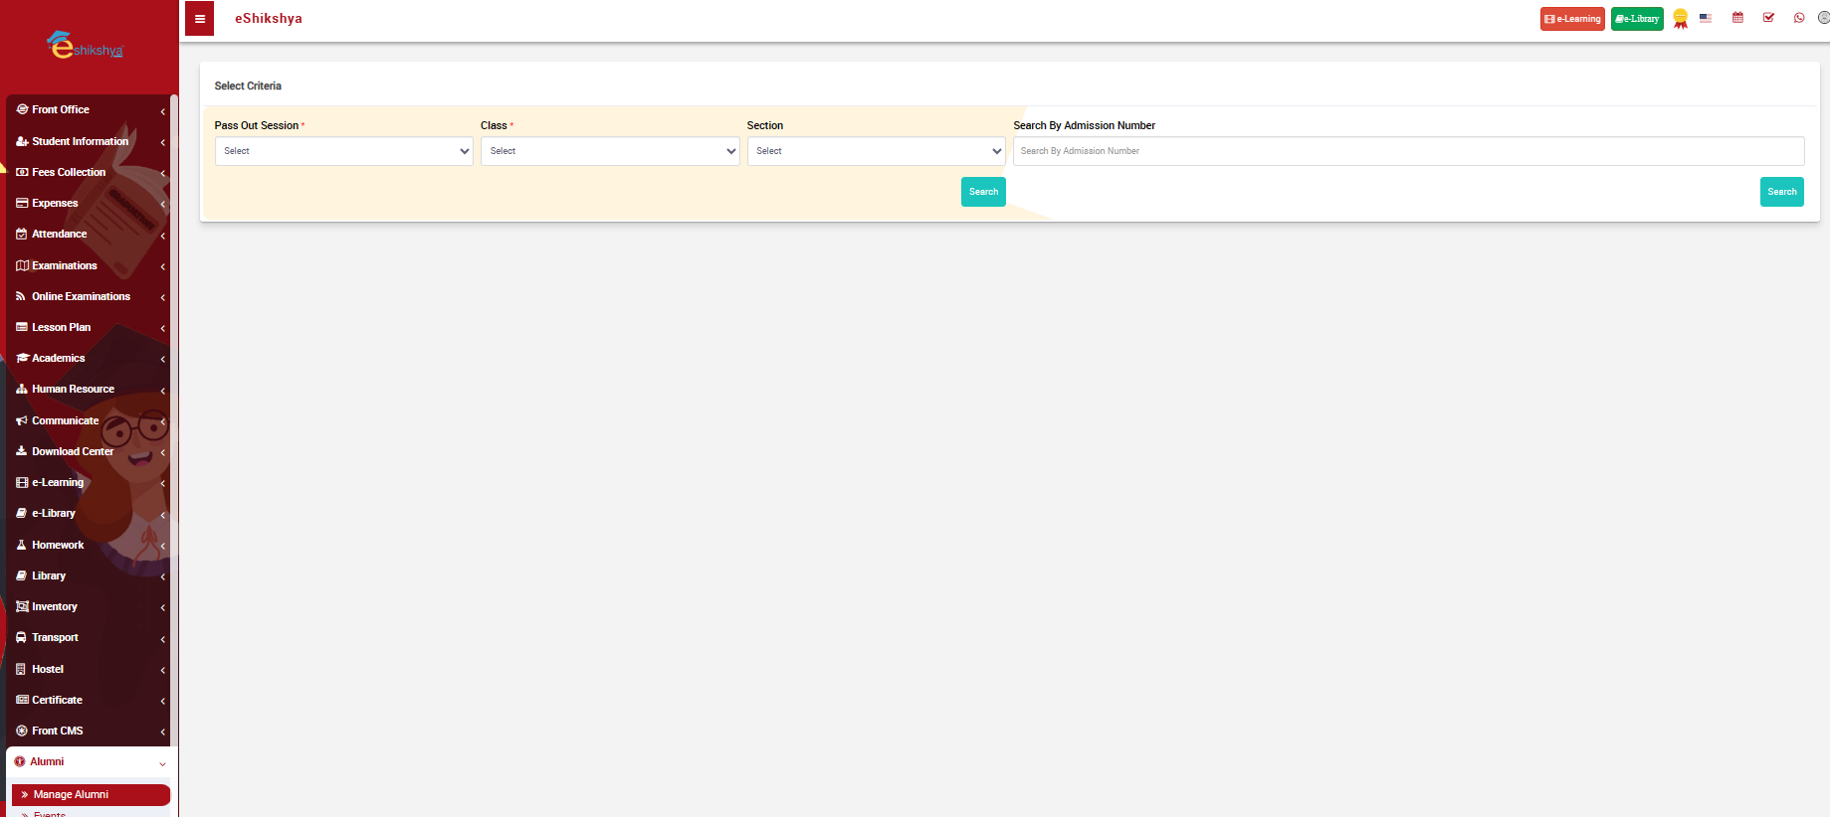Viewport: 1830px width, 817px height.
Task: Expand the Fees Collection sidebar menu
Action: tap(69, 172)
